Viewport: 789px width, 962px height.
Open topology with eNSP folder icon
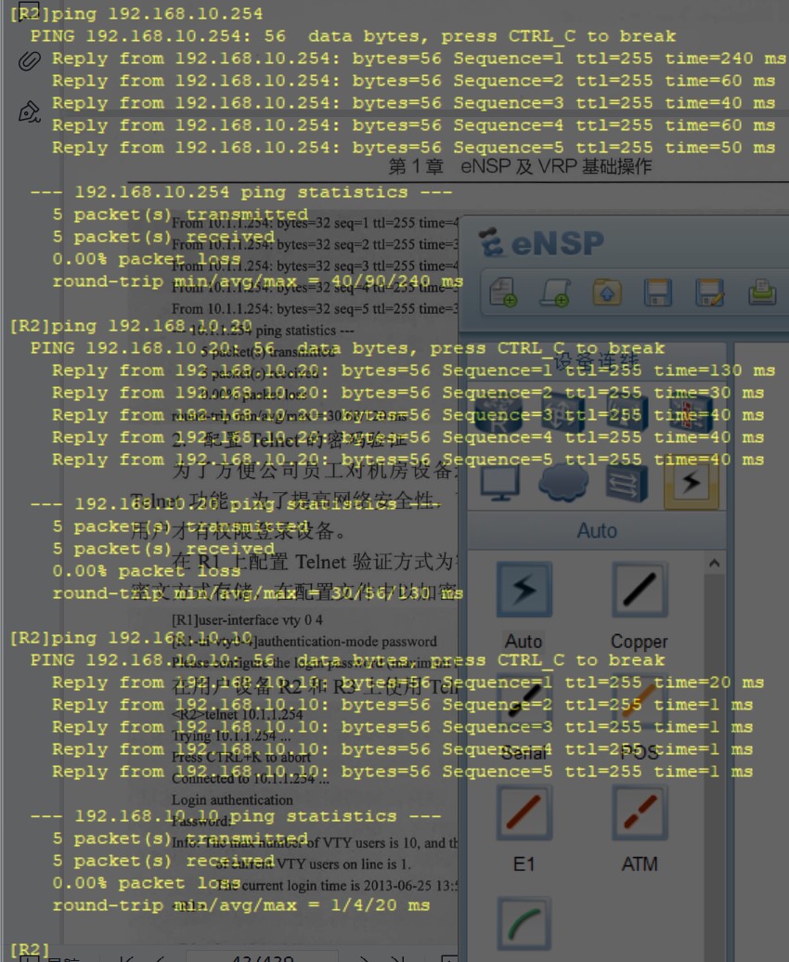[606, 292]
